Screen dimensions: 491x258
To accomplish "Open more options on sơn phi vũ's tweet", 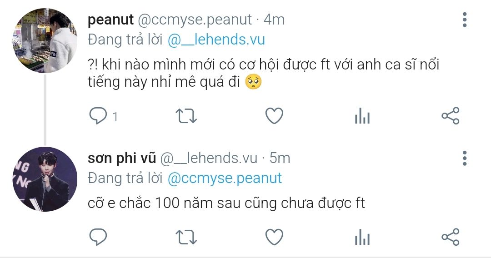I will [x=464, y=158].
